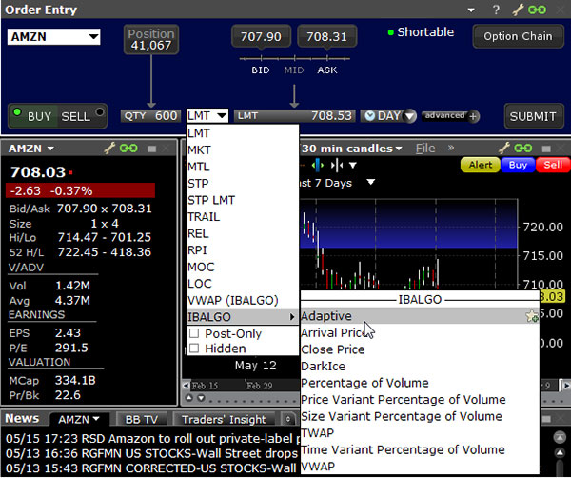Open the chart File menu

(425, 149)
